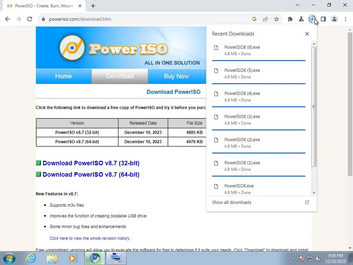Click file icon beside PowerISO8.exe

point(216,186)
